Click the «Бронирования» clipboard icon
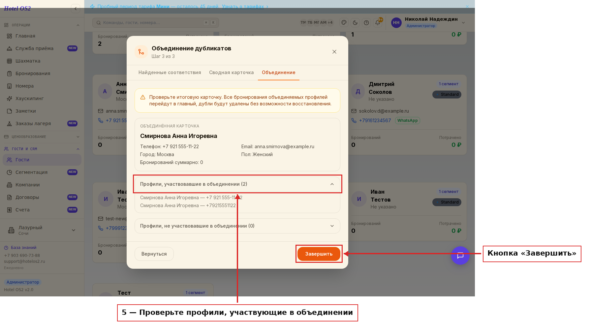Image resolution: width=589 pixels, height=329 pixels. tap(10, 73)
